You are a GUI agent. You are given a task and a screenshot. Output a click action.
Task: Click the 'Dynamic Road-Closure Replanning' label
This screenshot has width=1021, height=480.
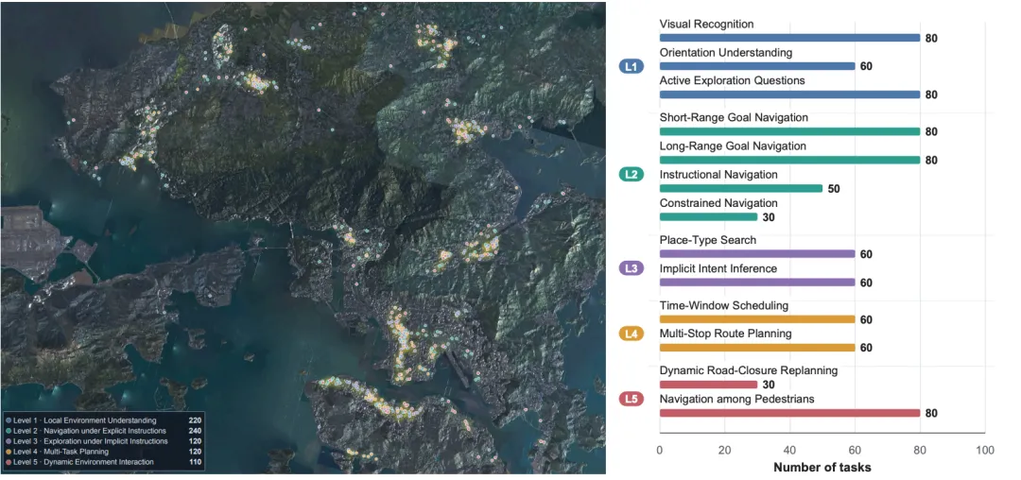tap(749, 370)
